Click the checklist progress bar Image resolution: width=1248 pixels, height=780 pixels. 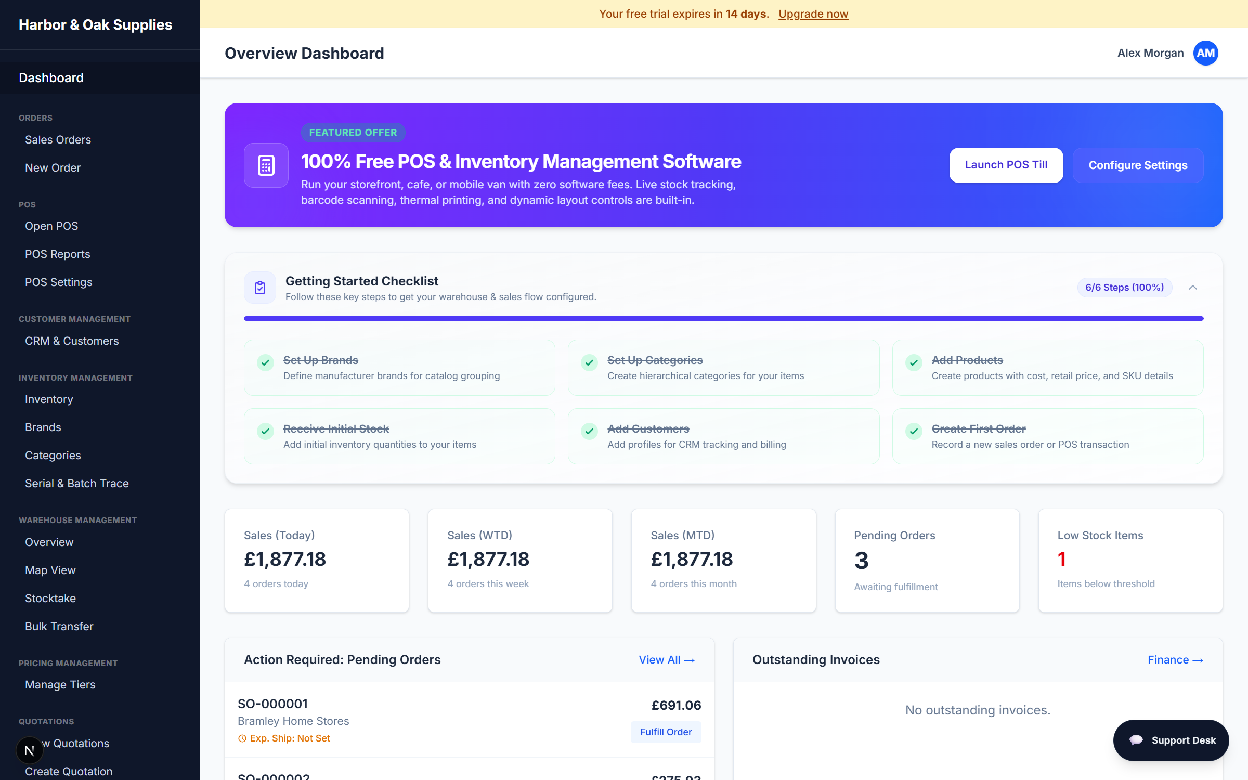[x=723, y=318]
